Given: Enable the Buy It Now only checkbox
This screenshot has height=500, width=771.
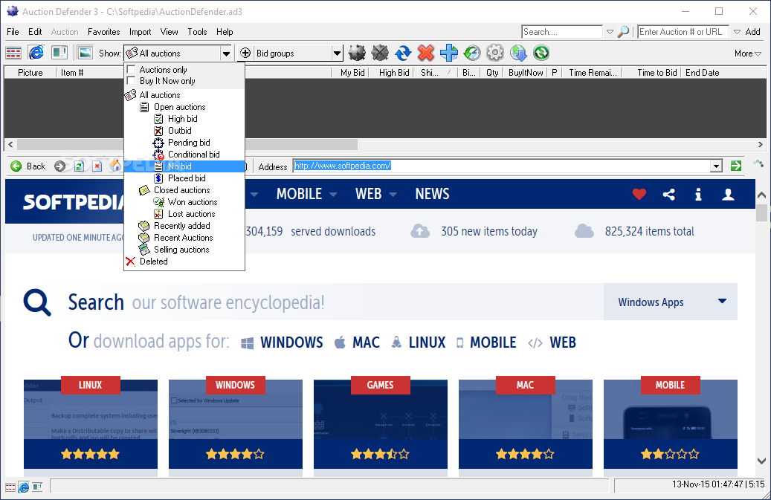Looking at the screenshot, I should (x=132, y=80).
